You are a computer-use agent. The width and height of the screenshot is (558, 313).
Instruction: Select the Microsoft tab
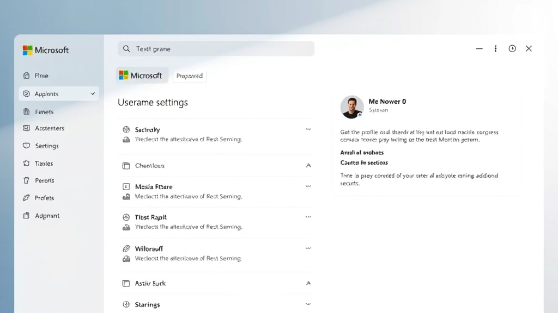[x=141, y=76]
